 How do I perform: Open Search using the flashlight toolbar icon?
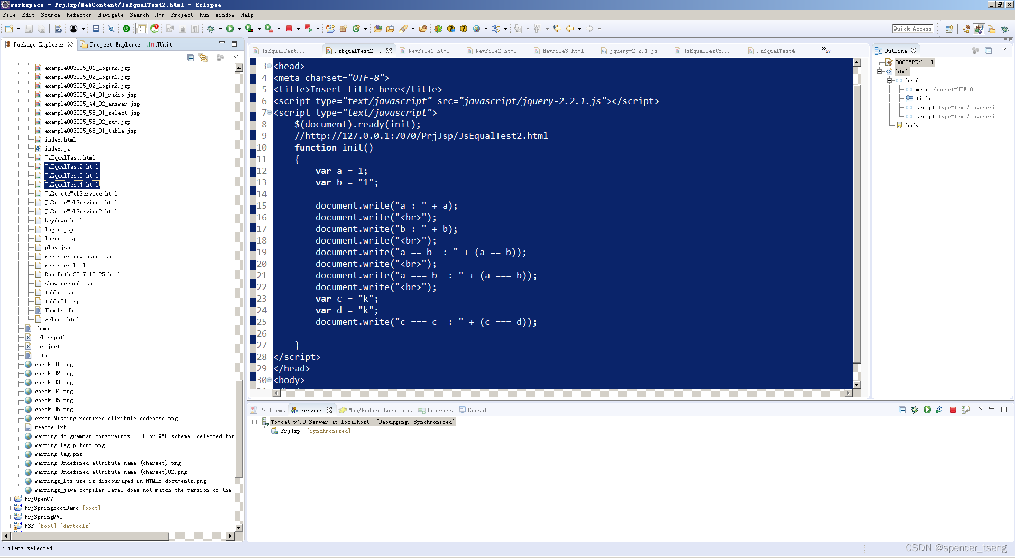point(402,29)
